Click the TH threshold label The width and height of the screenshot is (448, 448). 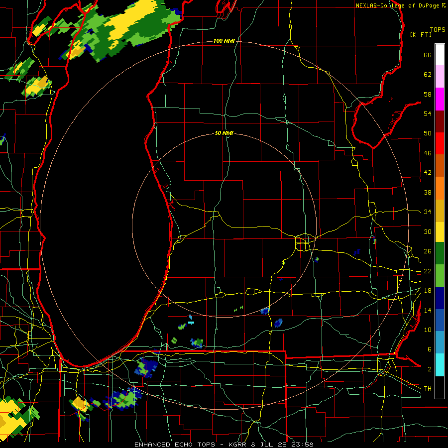[x=428, y=389]
